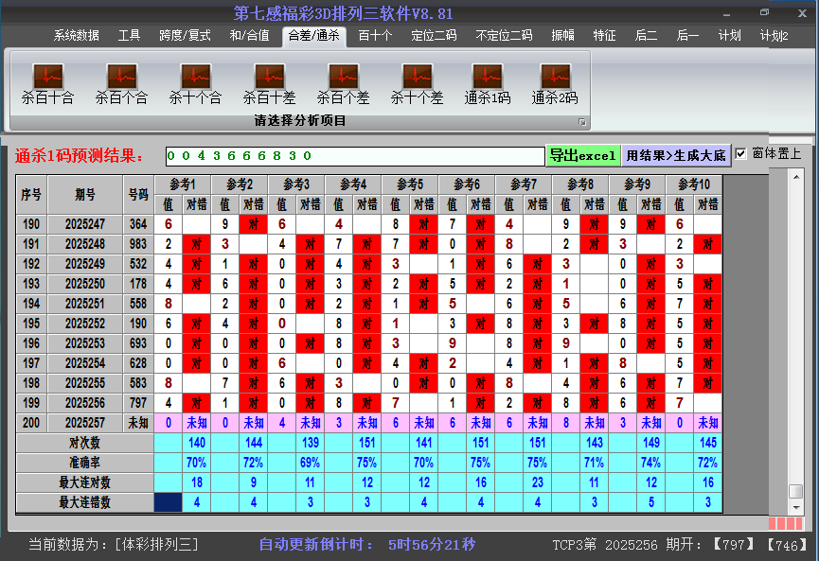Open the 后一 tab
This screenshot has height=561, width=819.
click(x=687, y=36)
